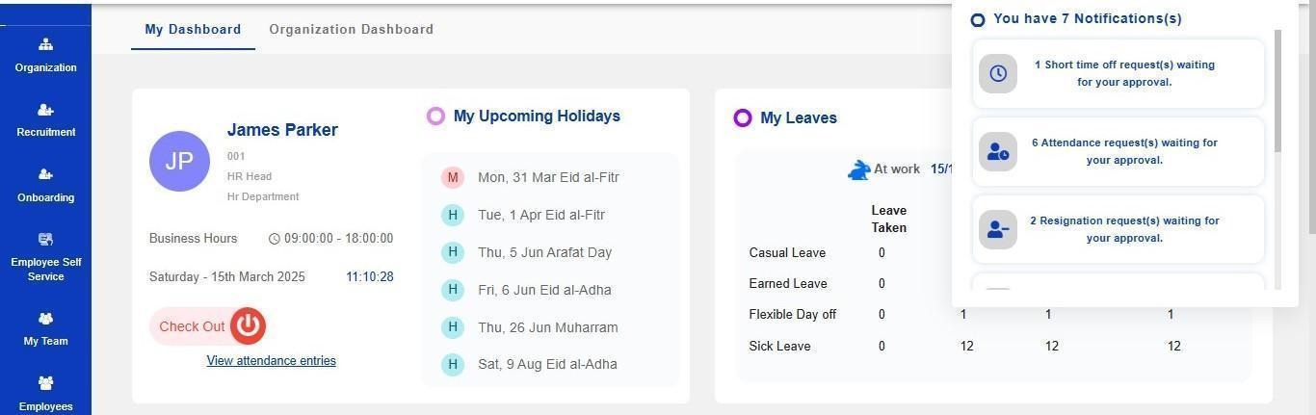Switch to the My Dashboard tab
The image size is (1316, 415).
pyautogui.click(x=193, y=29)
